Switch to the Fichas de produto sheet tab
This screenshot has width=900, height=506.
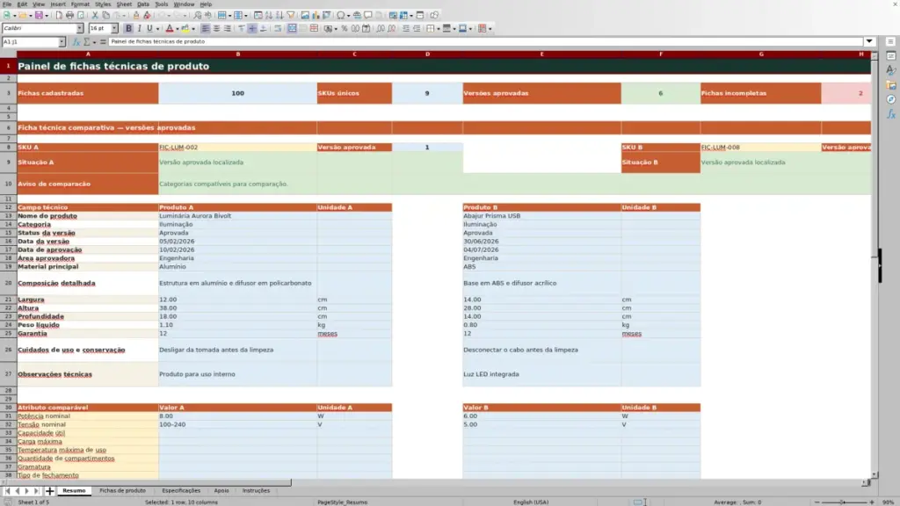pyautogui.click(x=122, y=491)
